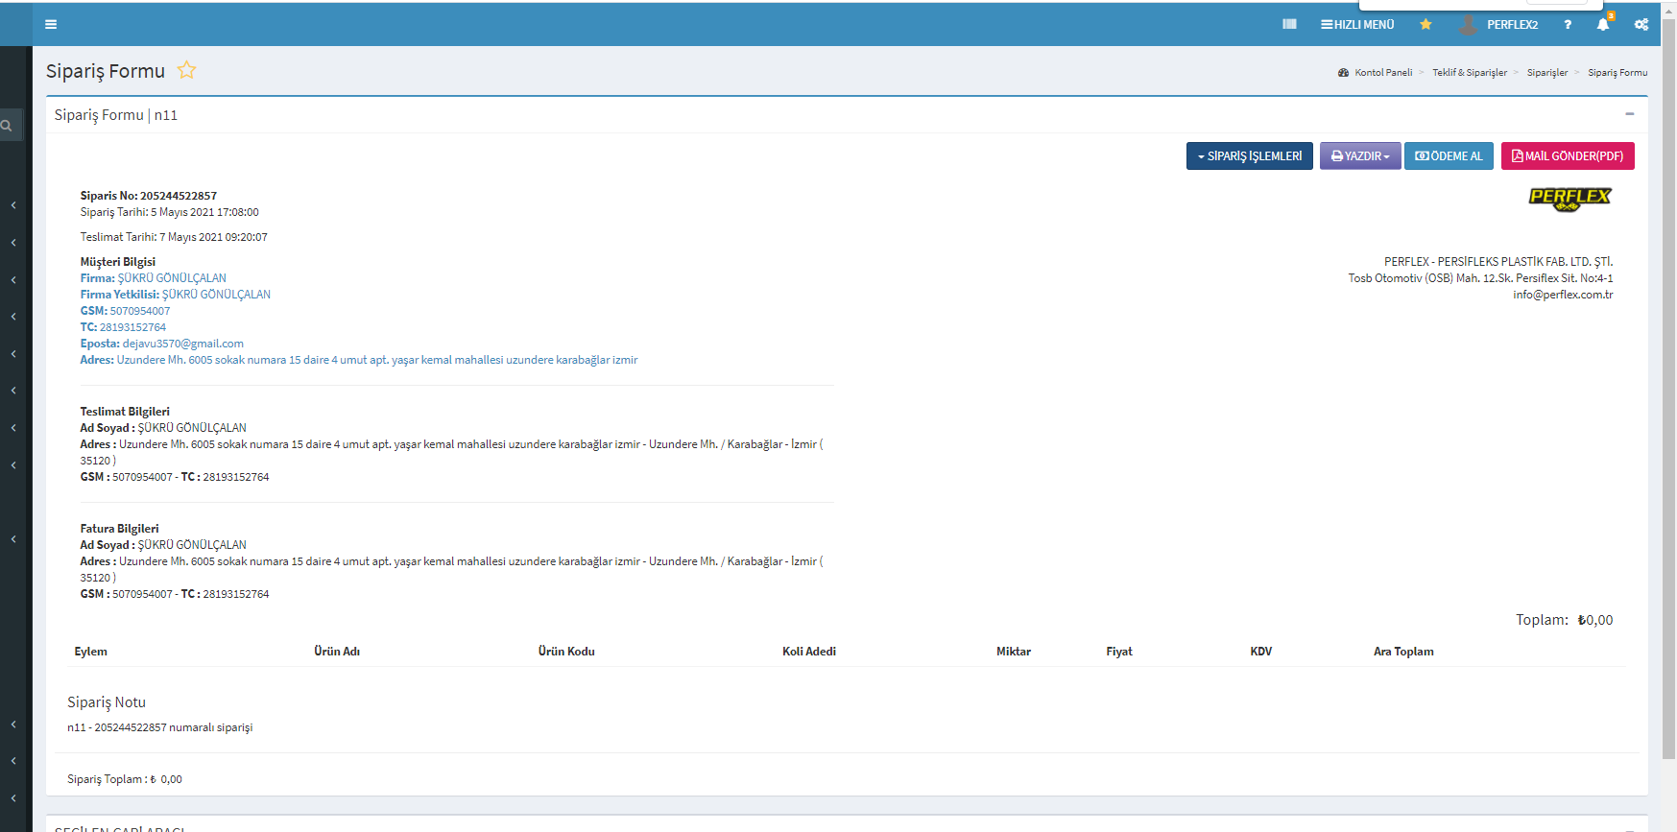Click MAİL GÖNDER(PDF) button

(x=1567, y=156)
